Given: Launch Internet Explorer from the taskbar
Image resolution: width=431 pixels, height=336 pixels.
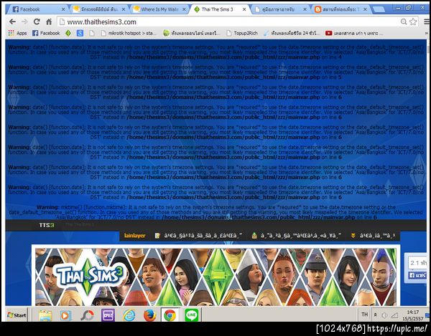Looking at the screenshot, I should (129, 315).
